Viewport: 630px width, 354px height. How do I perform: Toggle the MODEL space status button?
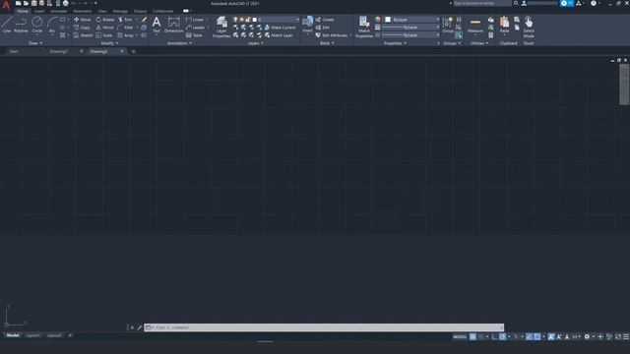point(460,336)
